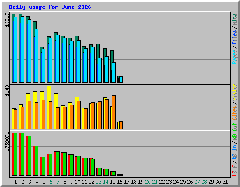Image resolution: width=240 pixels, height=187 pixels.
Task: Click day 5 on the x-axis
Action: [x=44, y=182]
